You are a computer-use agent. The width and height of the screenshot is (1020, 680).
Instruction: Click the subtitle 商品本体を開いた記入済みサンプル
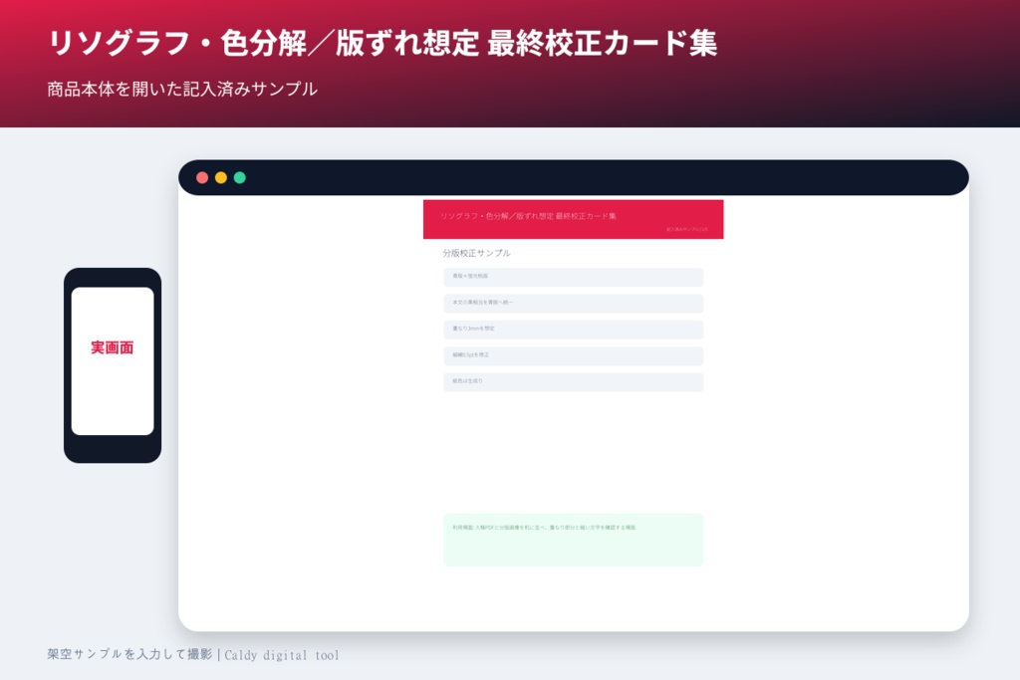(x=182, y=89)
